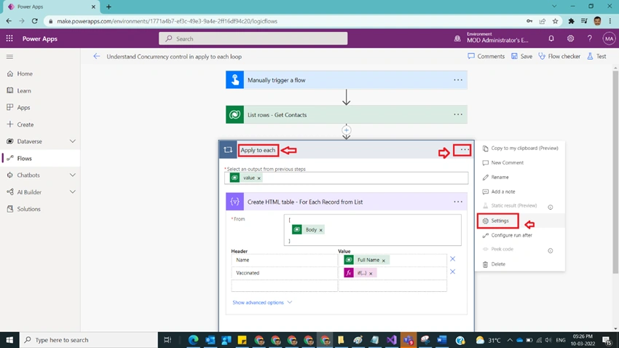
Task: Click the Flow checker button
Action: 559,56
